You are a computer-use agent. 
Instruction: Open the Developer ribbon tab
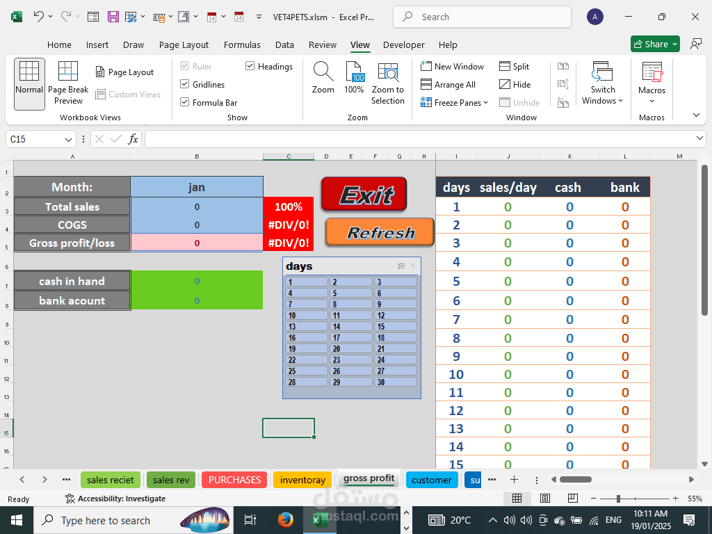404,44
